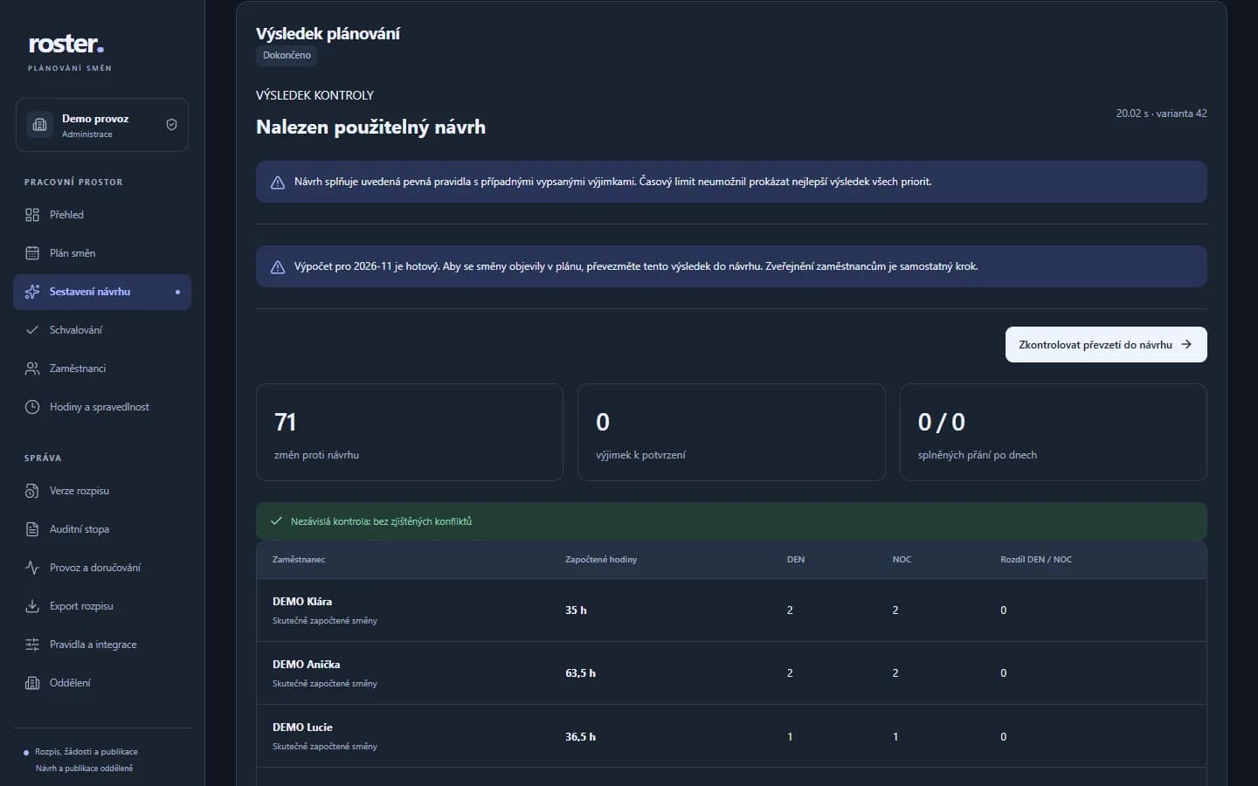This screenshot has height=786, width=1258.
Task: Click the Pravidla a integrace sliders icon
Action: 32,645
